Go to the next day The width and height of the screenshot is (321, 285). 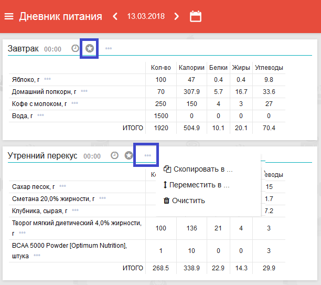177,16
